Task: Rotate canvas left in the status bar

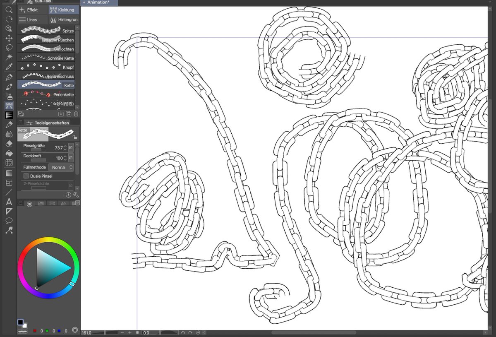Action: [183, 332]
